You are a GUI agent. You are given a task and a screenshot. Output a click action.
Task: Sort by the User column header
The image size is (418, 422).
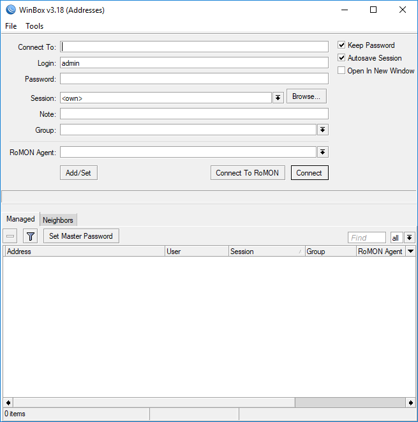point(197,252)
